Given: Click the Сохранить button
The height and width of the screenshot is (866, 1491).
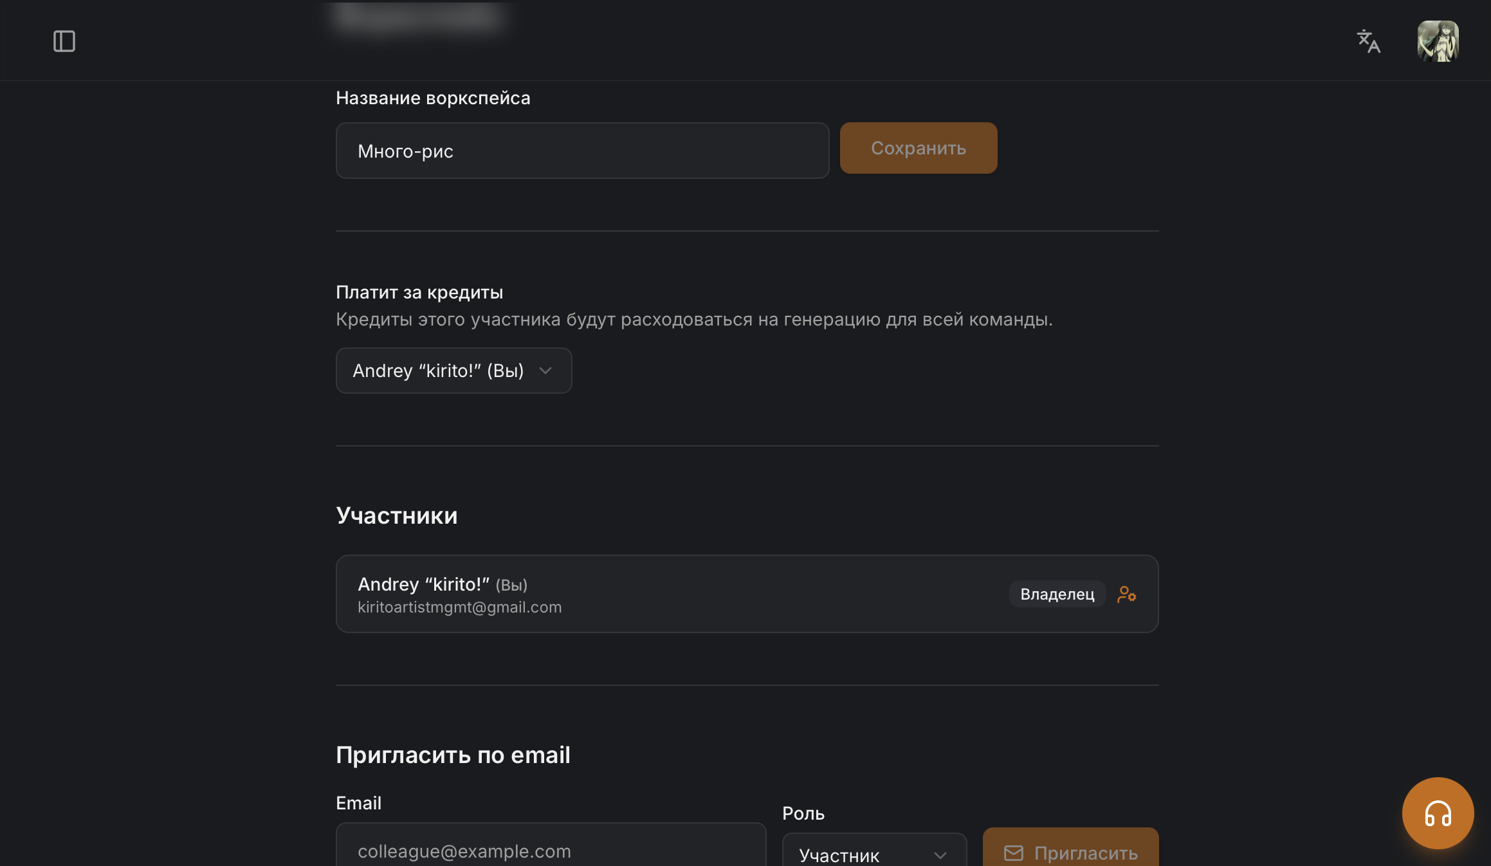Looking at the screenshot, I should pos(919,148).
